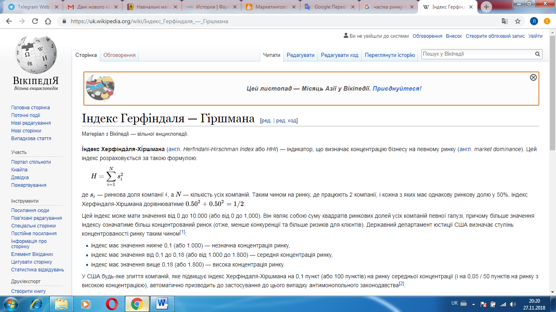View site security info via the padlock icon

(64, 21)
